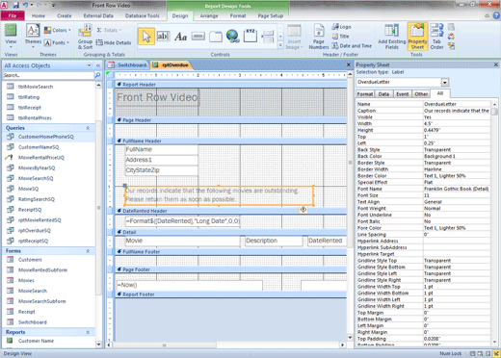The image size is (501, 358).
Task: Switch to the Format tab of Property Sheet
Action: click(x=365, y=94)
